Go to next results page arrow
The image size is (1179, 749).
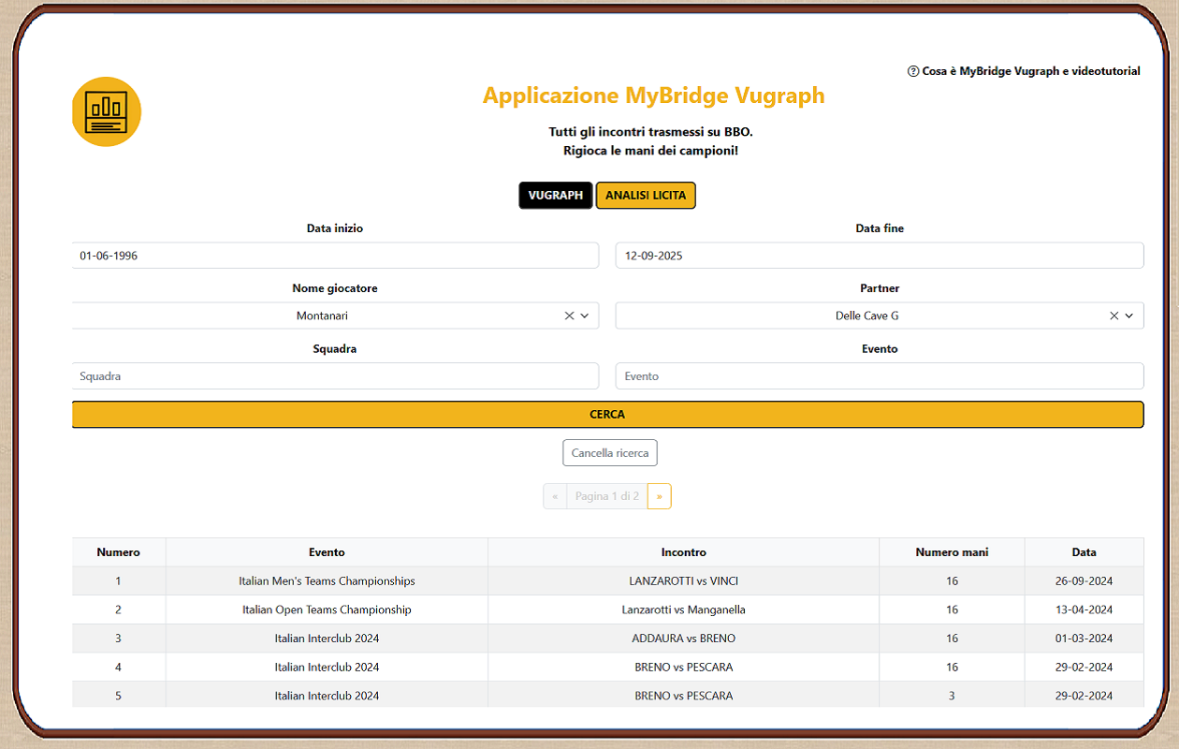(659, 496)
